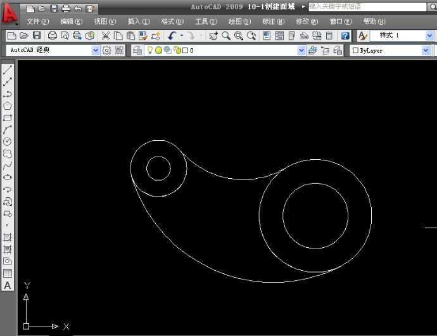Click the Cut scissors icon
437x336 pixels.
(105, 36)
